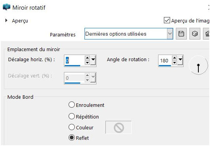Increase Angle de rotation with the up arrow
Viewport: 210px width, 146px height.
(x=174, y=58)
